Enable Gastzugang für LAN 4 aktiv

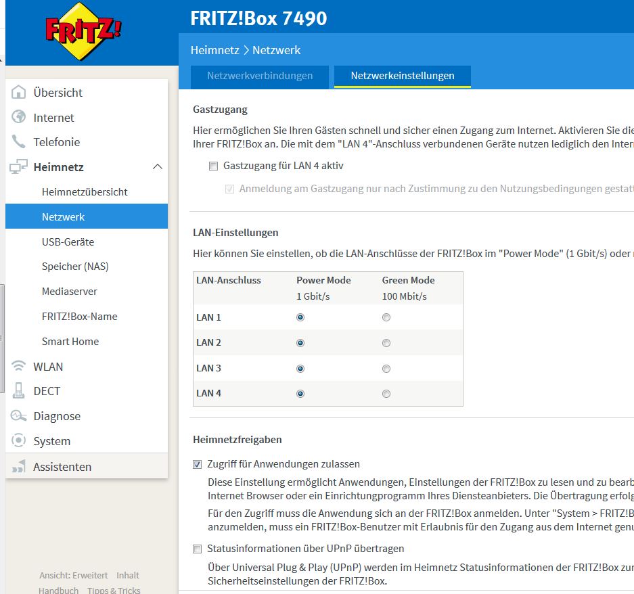213,166
